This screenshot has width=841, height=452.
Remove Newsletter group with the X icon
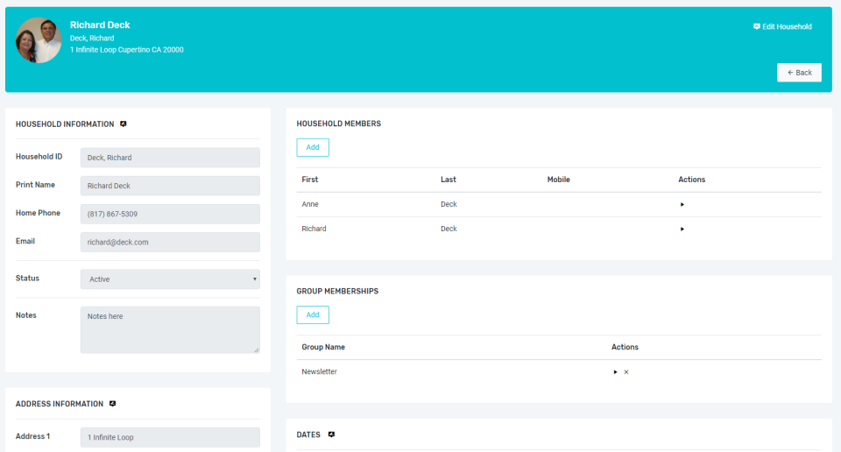625,371
